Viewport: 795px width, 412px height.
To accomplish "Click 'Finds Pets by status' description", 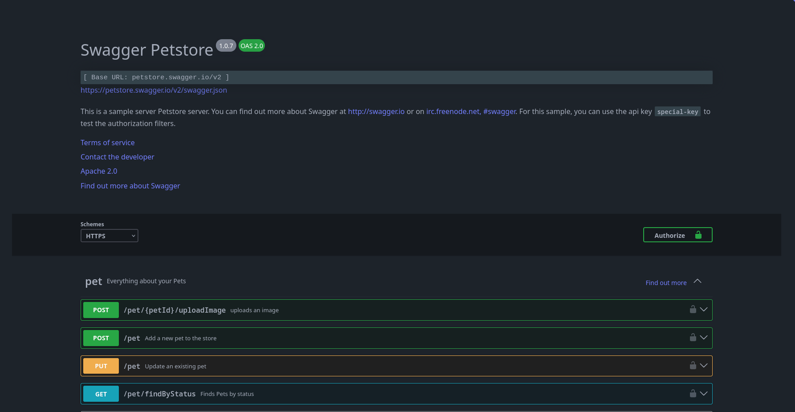I will (227, 394).
